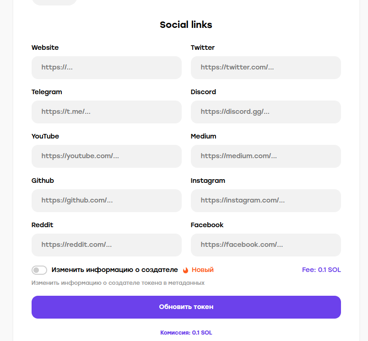Select the Discord invite URL field
This screenshot has height=341, width=368.
click(x=265, y=112)
